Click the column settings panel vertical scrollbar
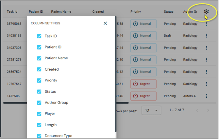219x139 pixels. (x=115, y=74)
